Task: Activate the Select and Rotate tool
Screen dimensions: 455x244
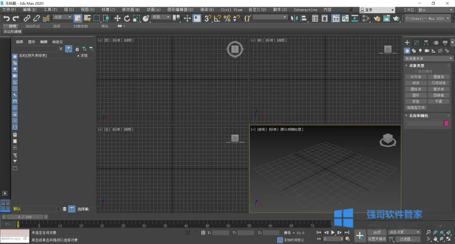Action: [x=127, y=18]
